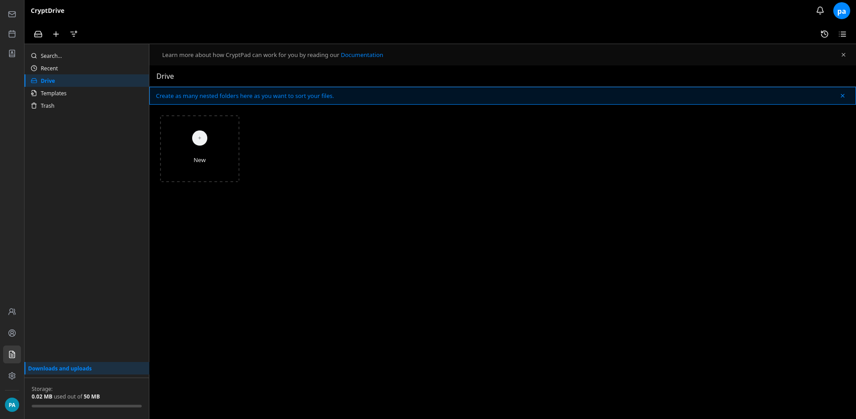The image size is (856, 419).
Task: Click the drive icon in the toolbar
Action: [x=38, y=34]
